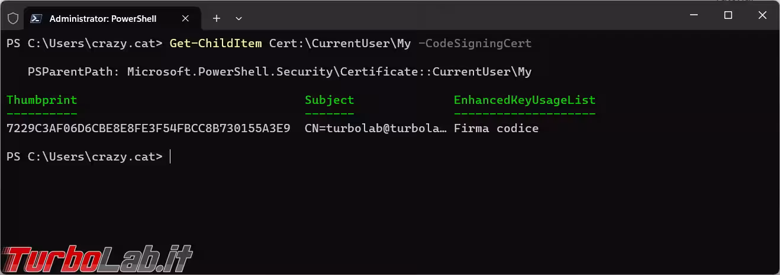Viewport: 780px width, 275px height.
Task: Expand the new tab profile dropdown chevron
Action: pyautogui.click(x=239, y=18)
